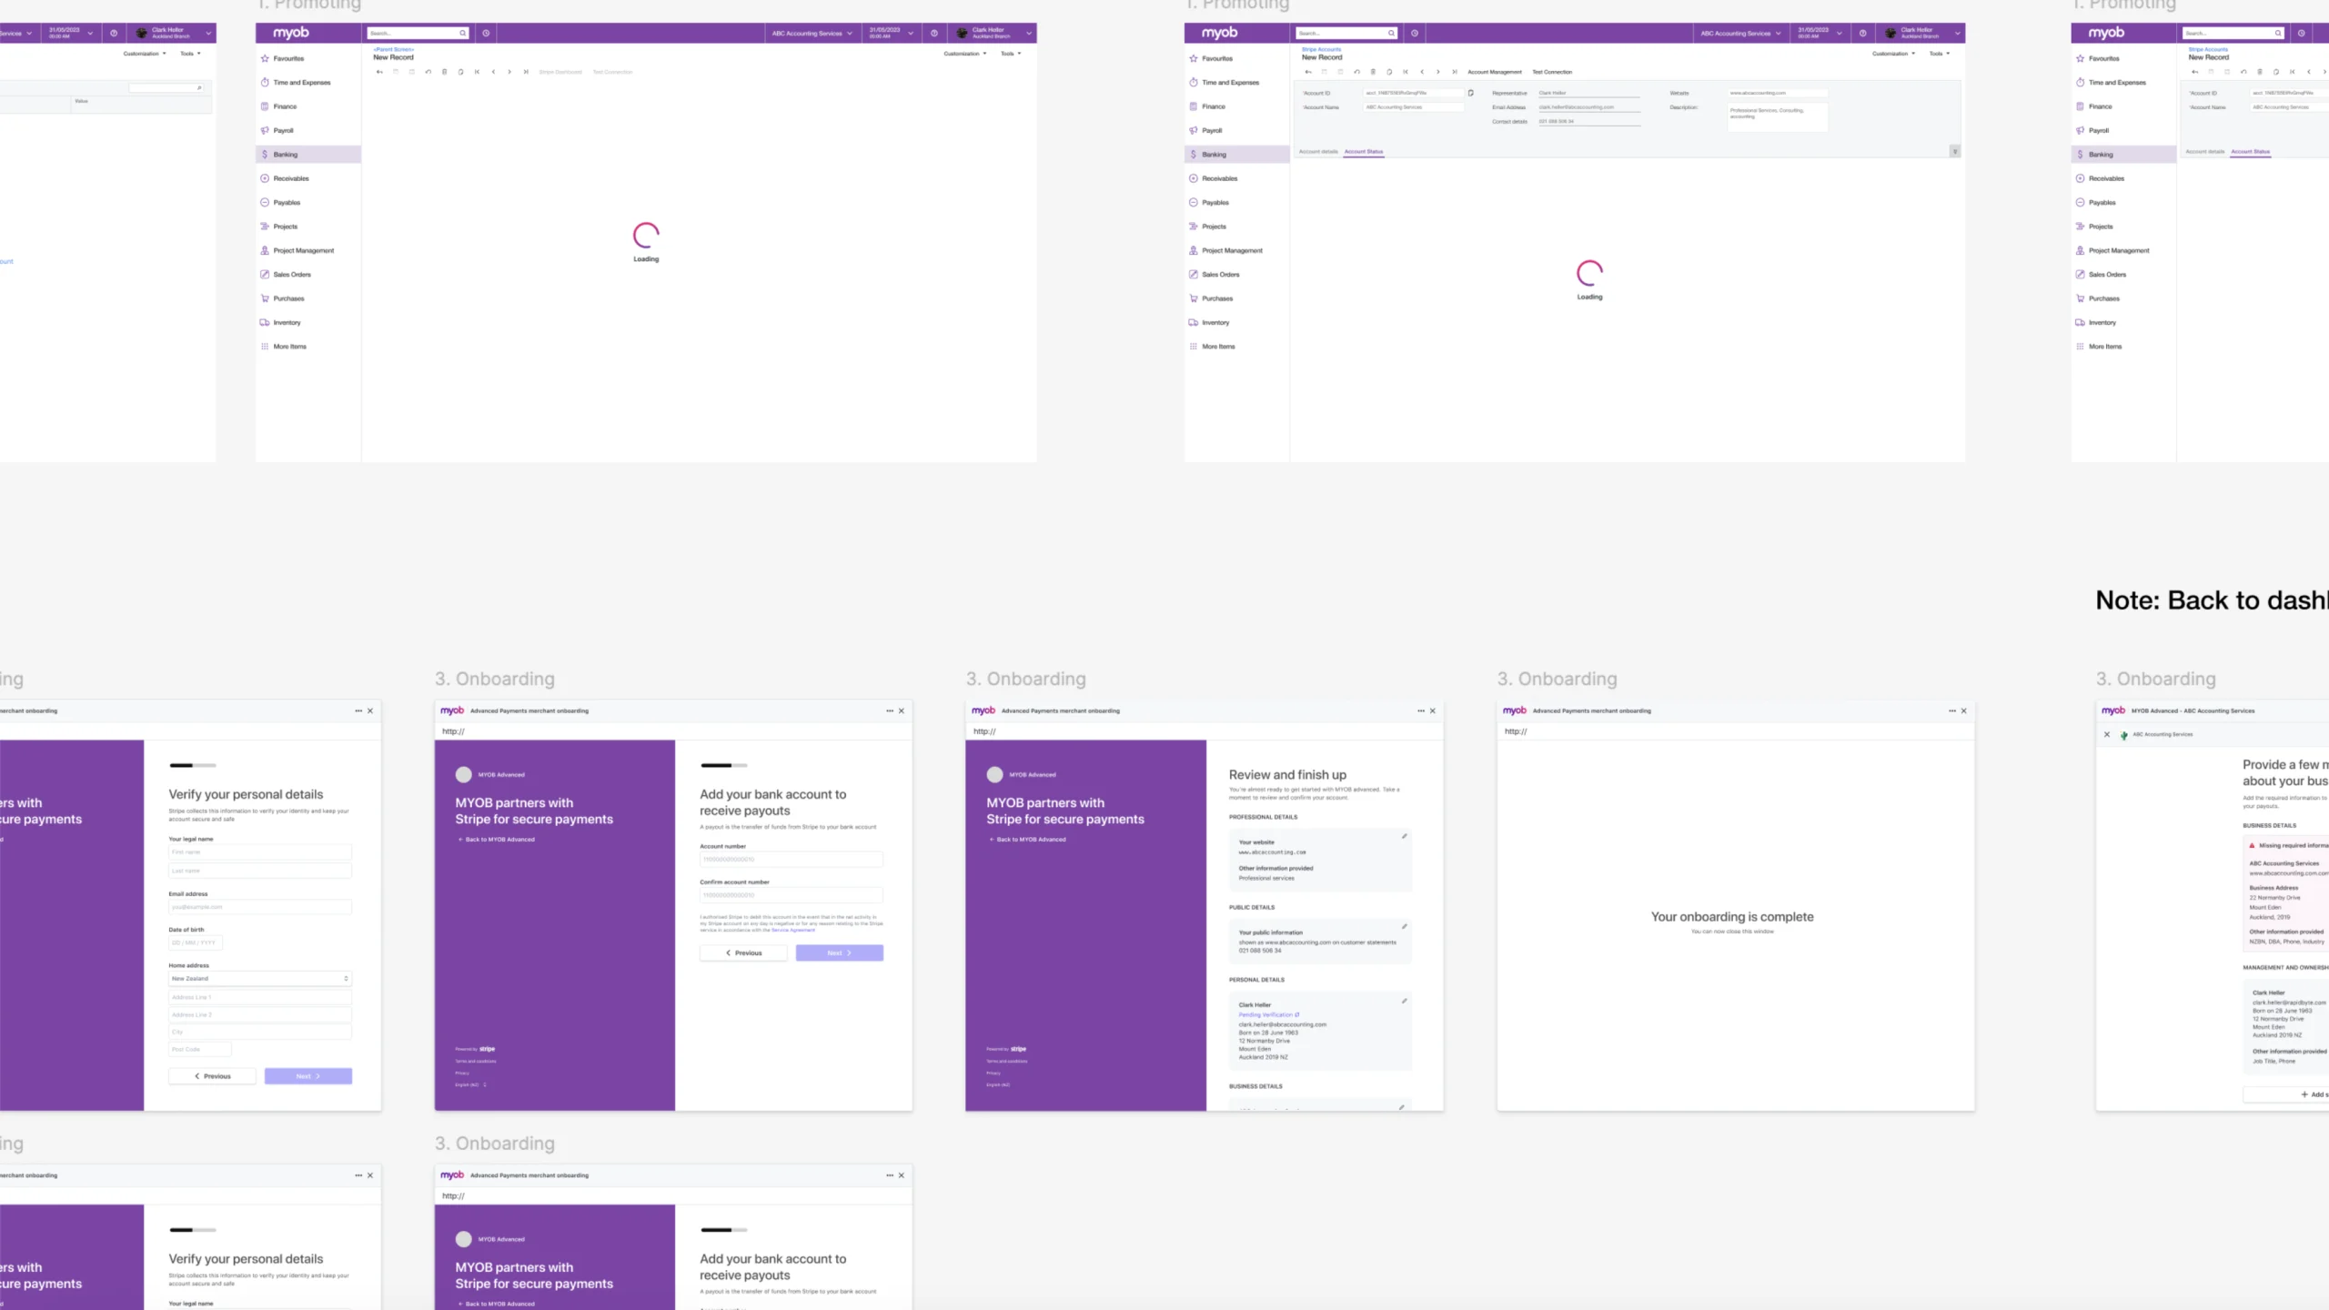Click history clock icon in Parent Screen window
This screenshot has width=2329, height=1310.
pos(486,34)
